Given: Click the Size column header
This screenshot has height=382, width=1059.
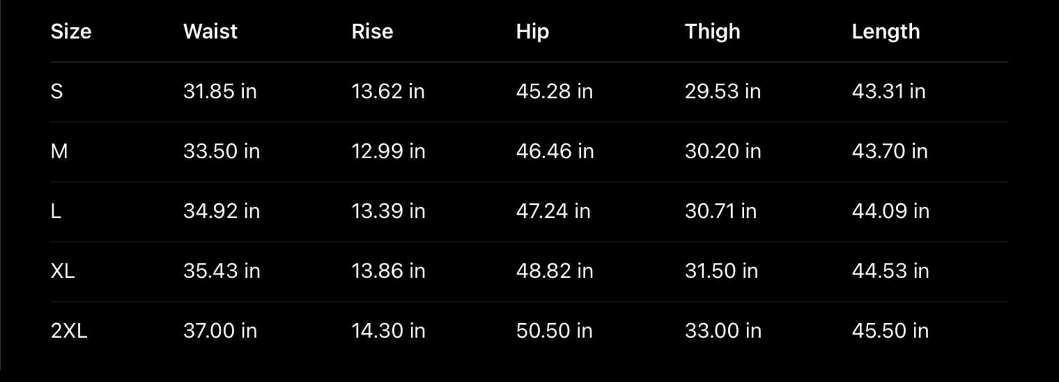Looking at the screenshot, I should [71, 32].
